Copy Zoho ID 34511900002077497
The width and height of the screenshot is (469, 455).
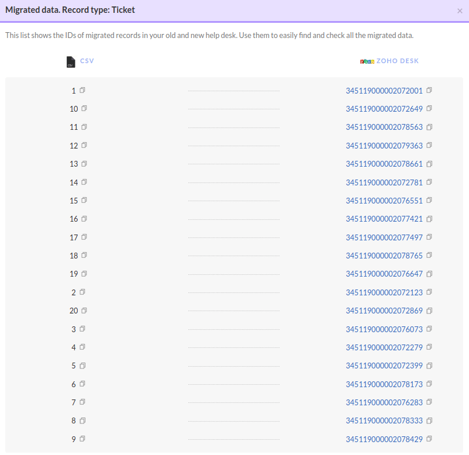[x=429, y=237]
